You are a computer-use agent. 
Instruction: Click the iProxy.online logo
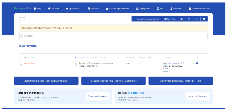point(23,9)
